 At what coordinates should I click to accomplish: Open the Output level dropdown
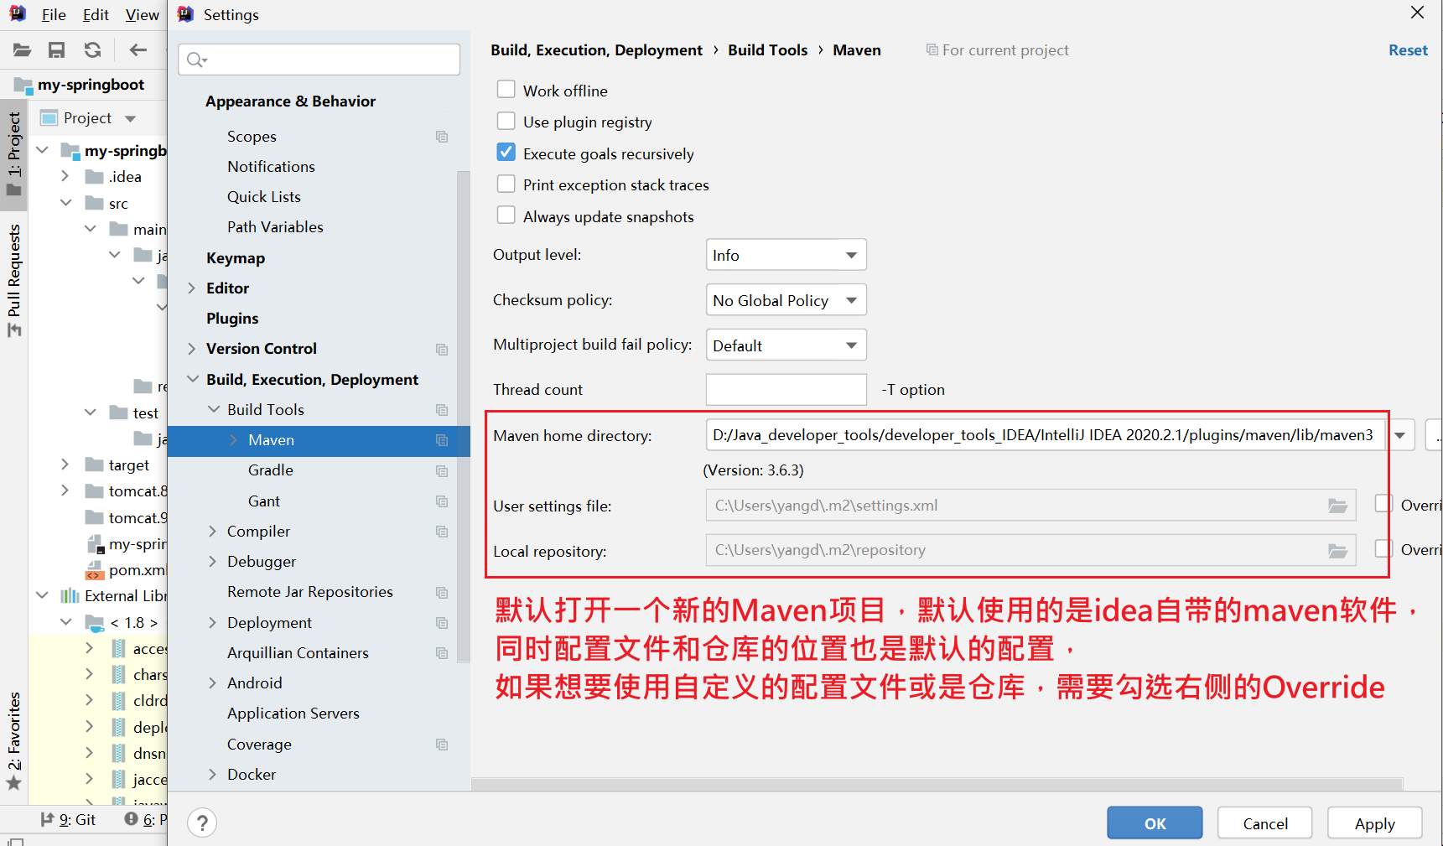786,255
